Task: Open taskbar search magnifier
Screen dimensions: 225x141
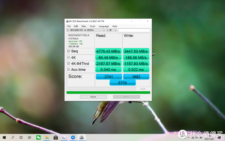Action: coord(13,138)
